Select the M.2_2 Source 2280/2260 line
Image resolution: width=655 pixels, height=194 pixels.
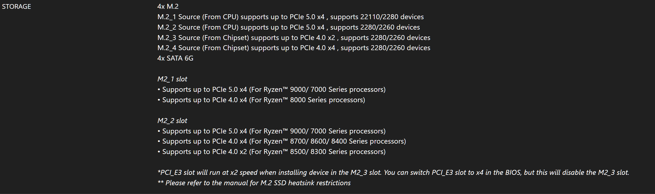point(289,27)
